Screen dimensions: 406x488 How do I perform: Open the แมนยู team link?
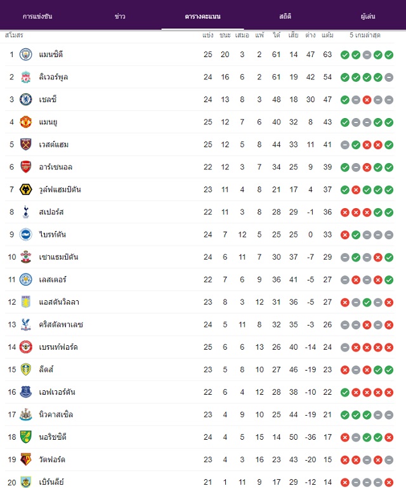point(48,122)
